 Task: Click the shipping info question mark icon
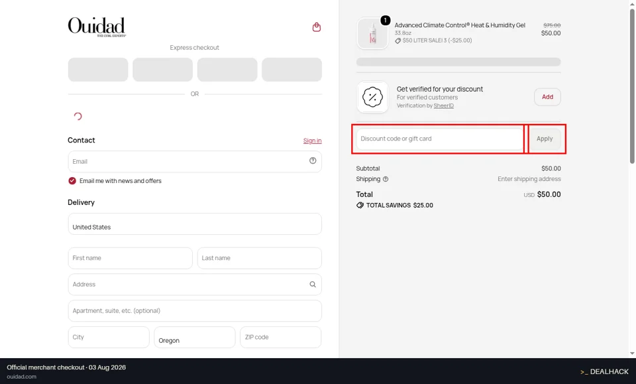tap(386, 179)
